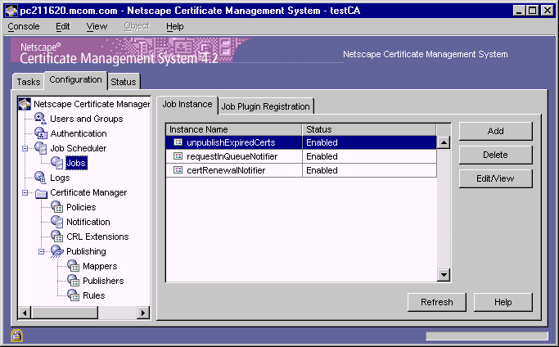This screenshot has width=559, height=347.
Task: Open the Edit menu
Action: 63,26
